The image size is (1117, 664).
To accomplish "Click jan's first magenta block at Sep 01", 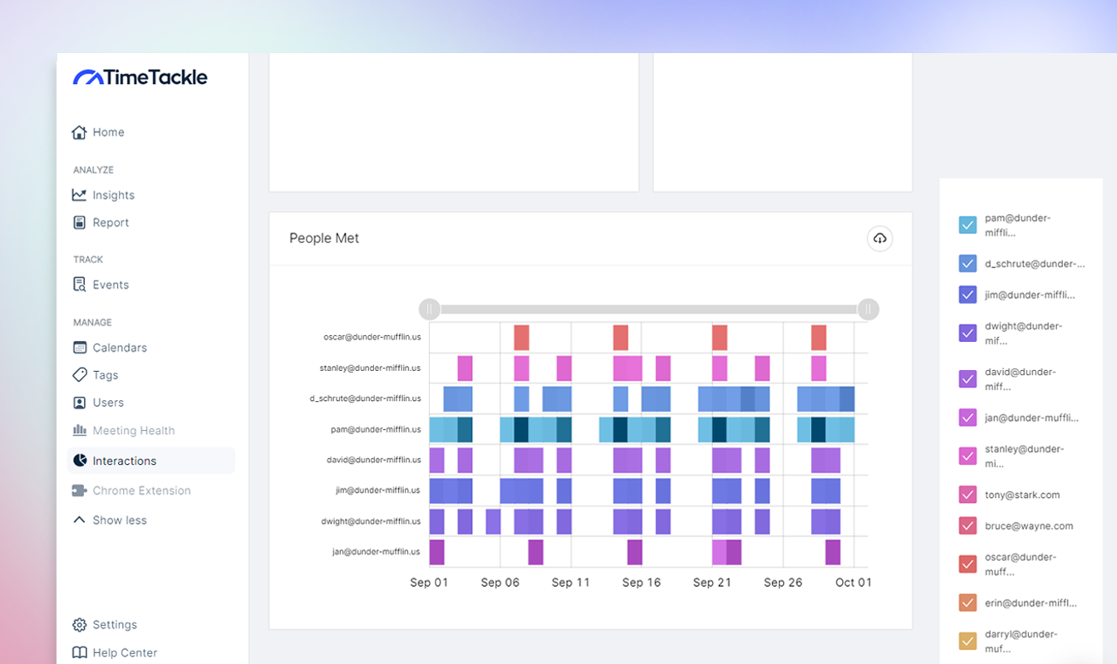I will tap(436, 552).
